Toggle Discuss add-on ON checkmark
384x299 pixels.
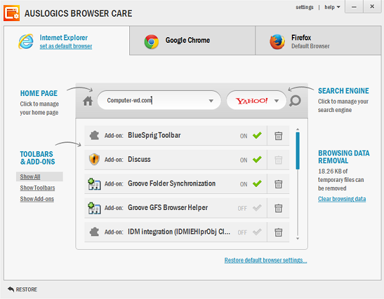(x=257, y=159)
